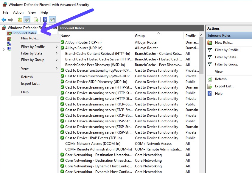The height and width of the screenshot is (173, 252).
Task: Select Export List... in context menu
Action: [x=31, y=84]
